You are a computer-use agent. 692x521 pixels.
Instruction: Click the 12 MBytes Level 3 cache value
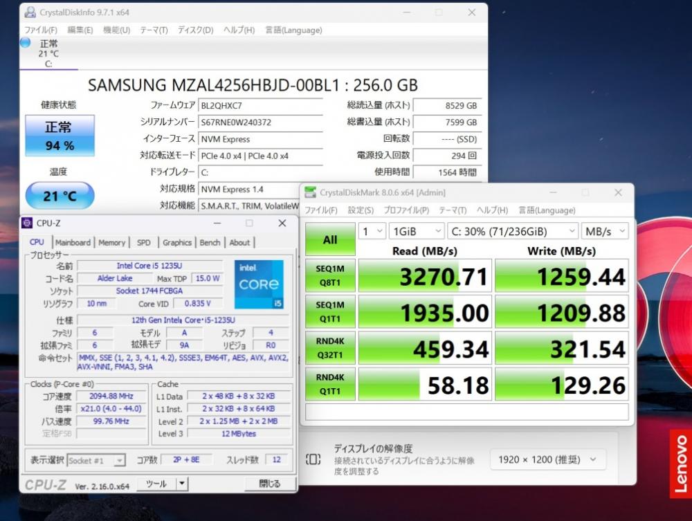point(239,434)
